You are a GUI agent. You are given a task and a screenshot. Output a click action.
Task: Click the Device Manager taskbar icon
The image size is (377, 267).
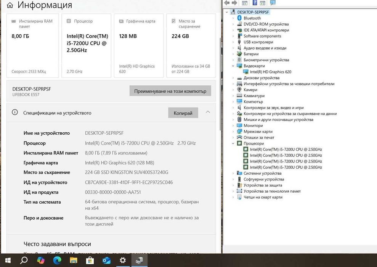point(140,260)
